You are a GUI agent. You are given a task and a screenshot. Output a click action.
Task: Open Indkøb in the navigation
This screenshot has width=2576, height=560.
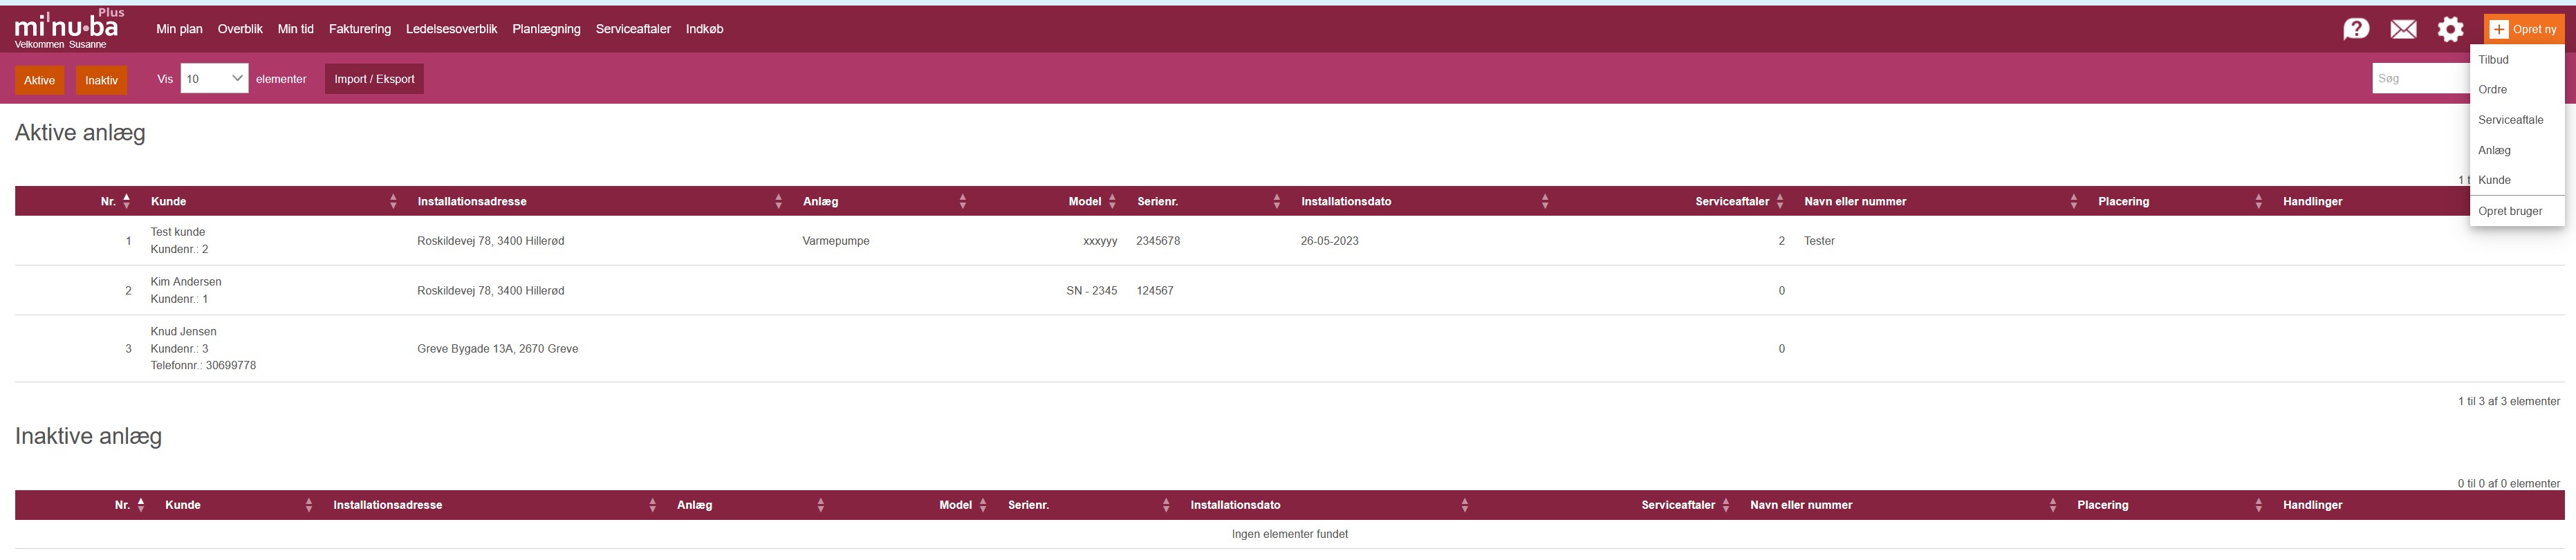pos(704,29)
